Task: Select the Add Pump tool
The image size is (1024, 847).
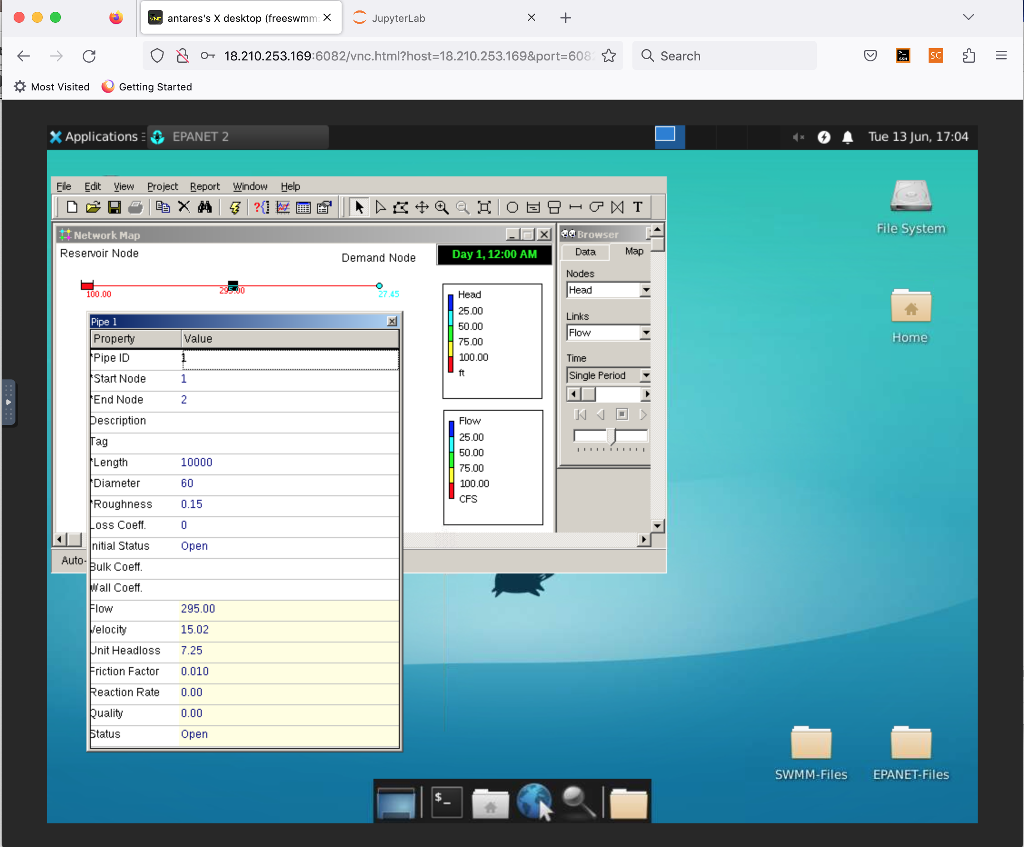Action: click(x=596, y=207)
